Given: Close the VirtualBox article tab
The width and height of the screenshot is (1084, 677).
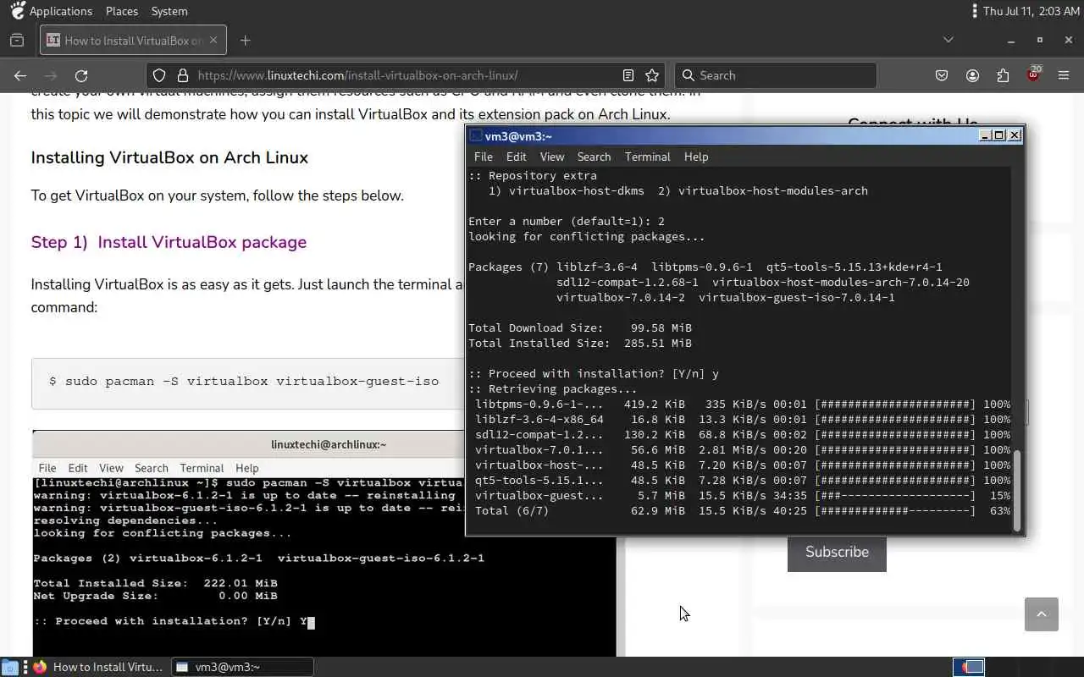Looking at the screenshot, I should point(213,40).
